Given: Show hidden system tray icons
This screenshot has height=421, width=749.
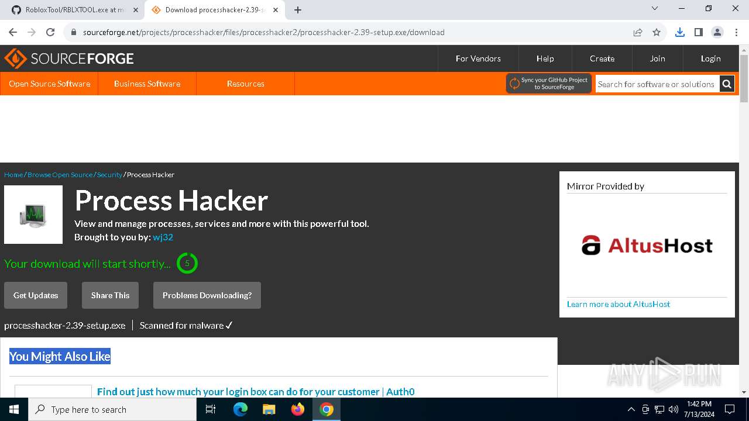Looking at the screenshot, I should (631, 409).
